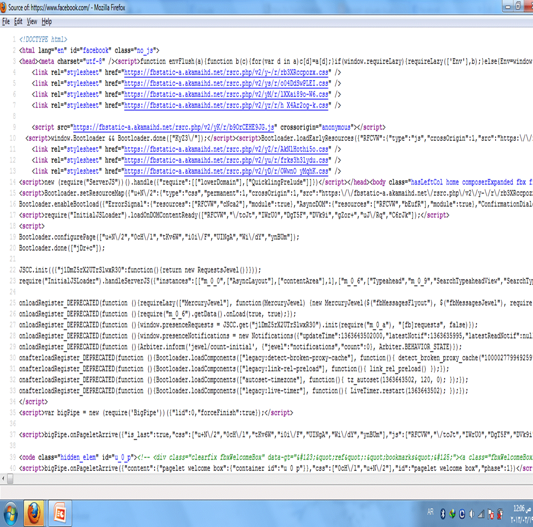Click the Bluetooth tray icon
The width and height of the screenshot is (533, 527).
click(x=443, y=514)
